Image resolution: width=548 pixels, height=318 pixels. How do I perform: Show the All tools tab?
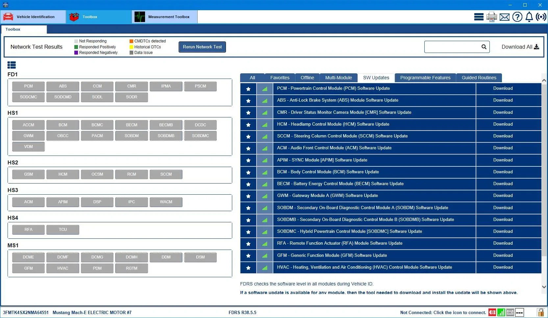[x=252, y=78]
